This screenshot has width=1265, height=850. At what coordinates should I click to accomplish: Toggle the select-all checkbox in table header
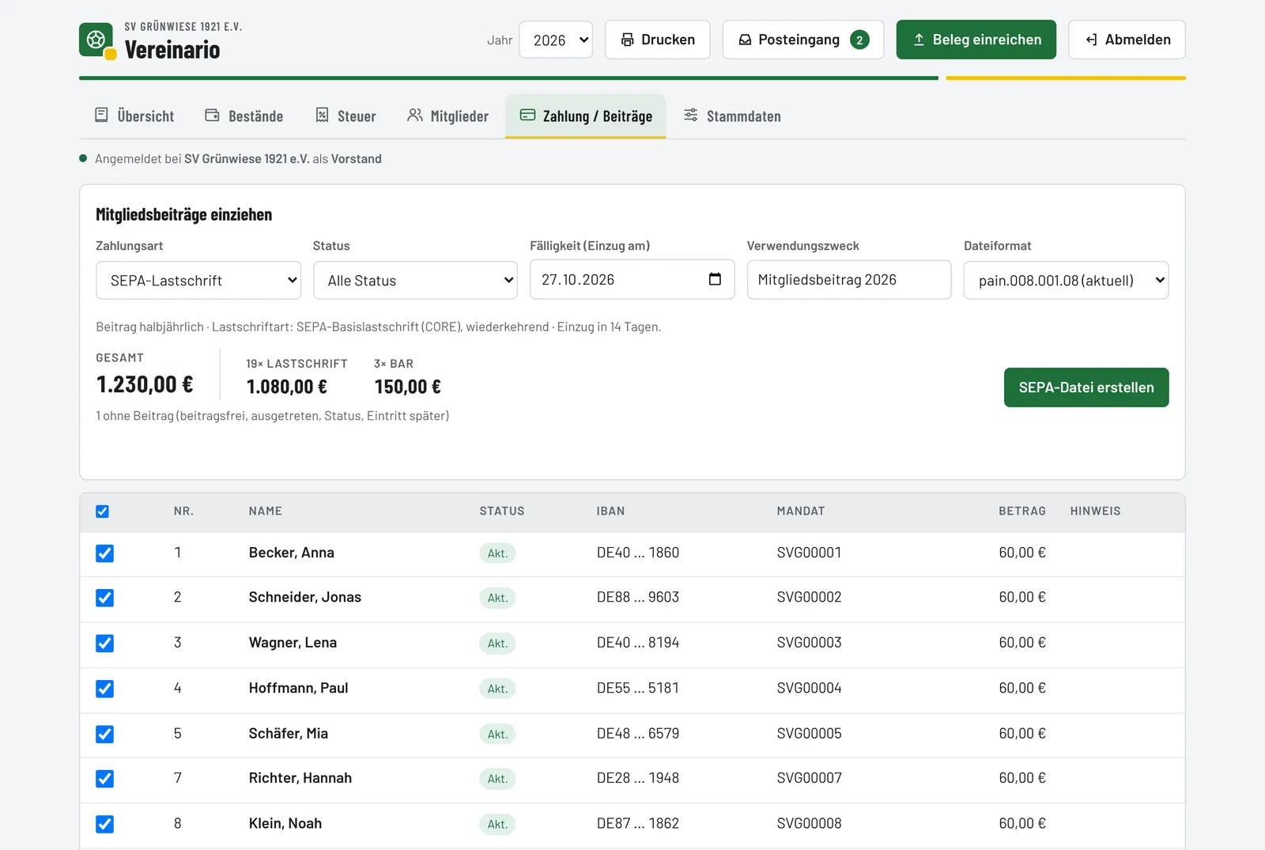pos(102,512)
